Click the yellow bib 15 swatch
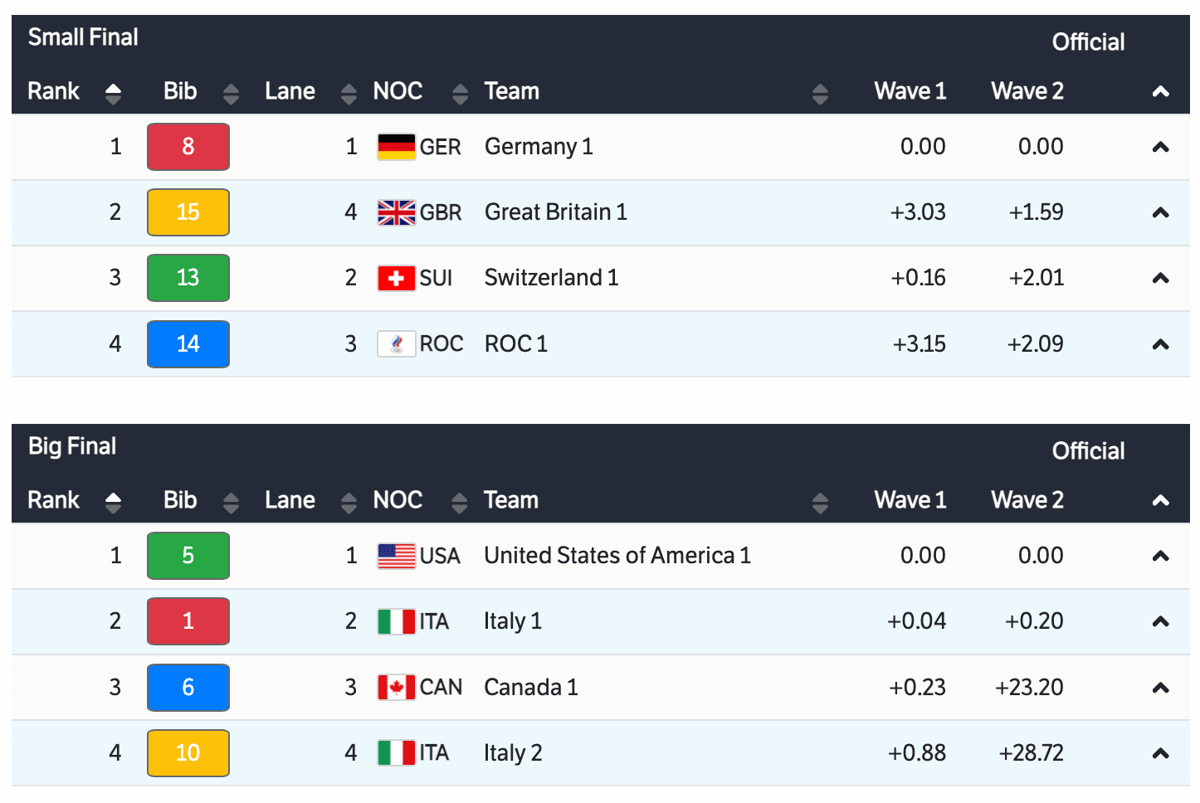 coord(188,212)
